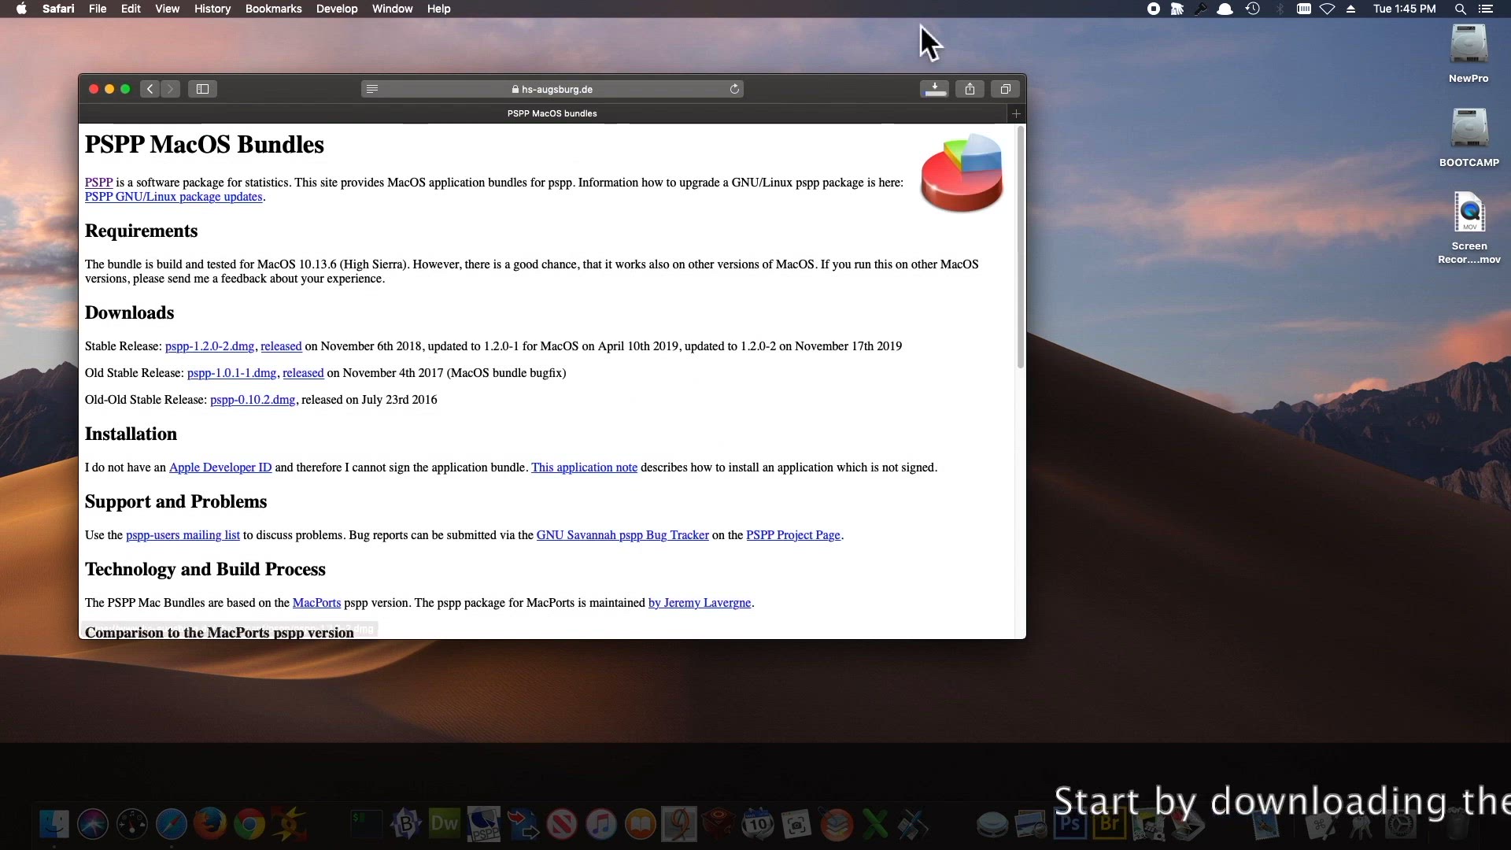Show all tabs overview in Safari

1005,89
